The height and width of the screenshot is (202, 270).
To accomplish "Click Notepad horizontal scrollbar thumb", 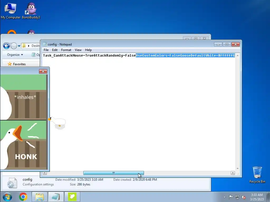I will coord(113,173).
